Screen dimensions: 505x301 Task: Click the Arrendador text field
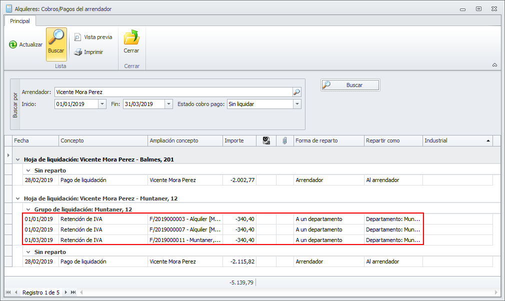(172, 92)
